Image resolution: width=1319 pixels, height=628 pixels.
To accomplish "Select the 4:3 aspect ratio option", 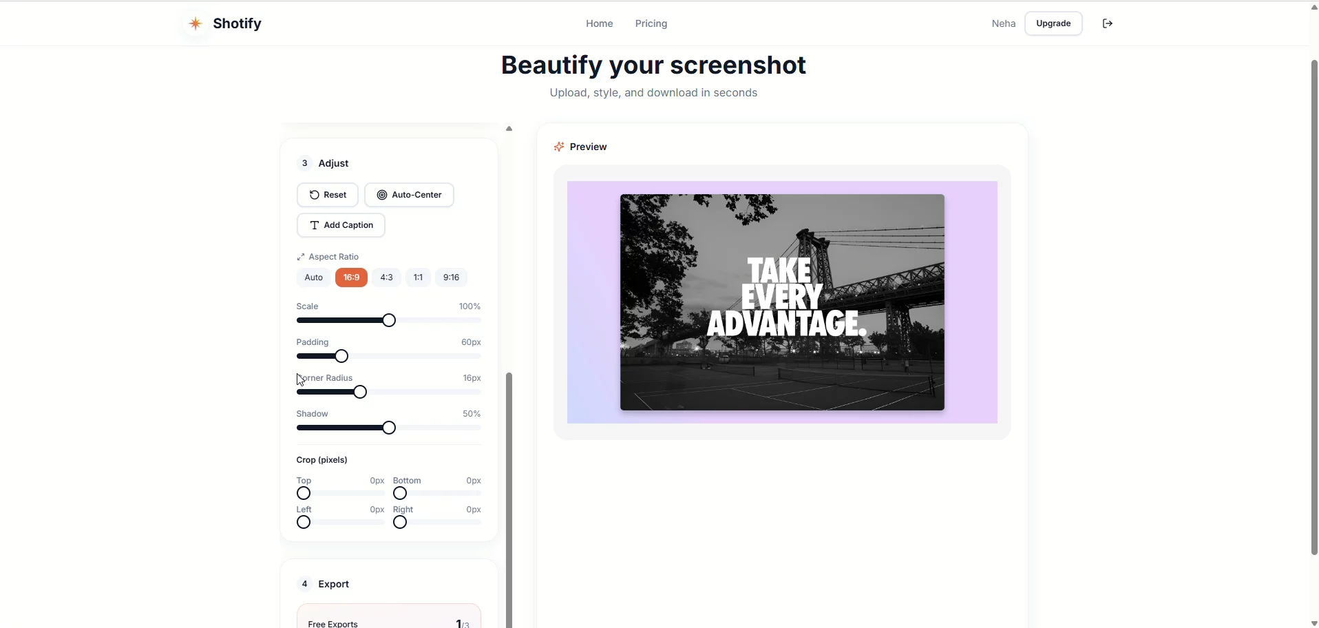I will point(386,277).
